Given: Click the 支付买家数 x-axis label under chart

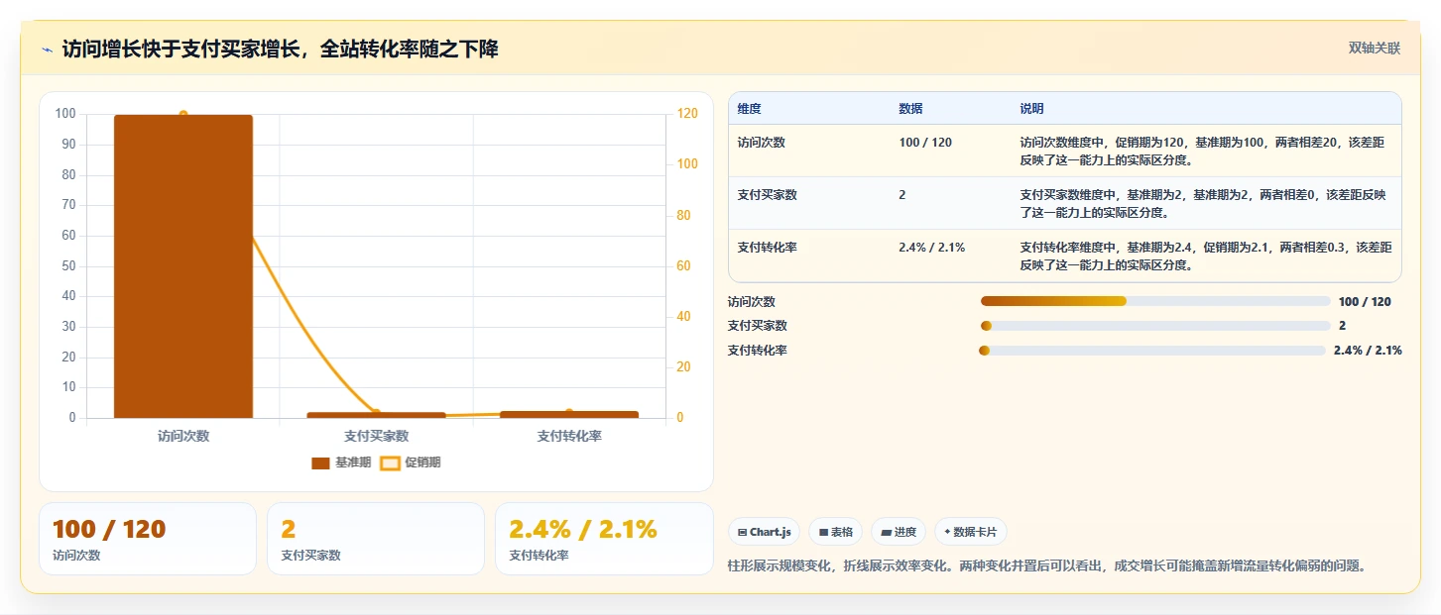Looking at the screenshot, I should 377,436.
